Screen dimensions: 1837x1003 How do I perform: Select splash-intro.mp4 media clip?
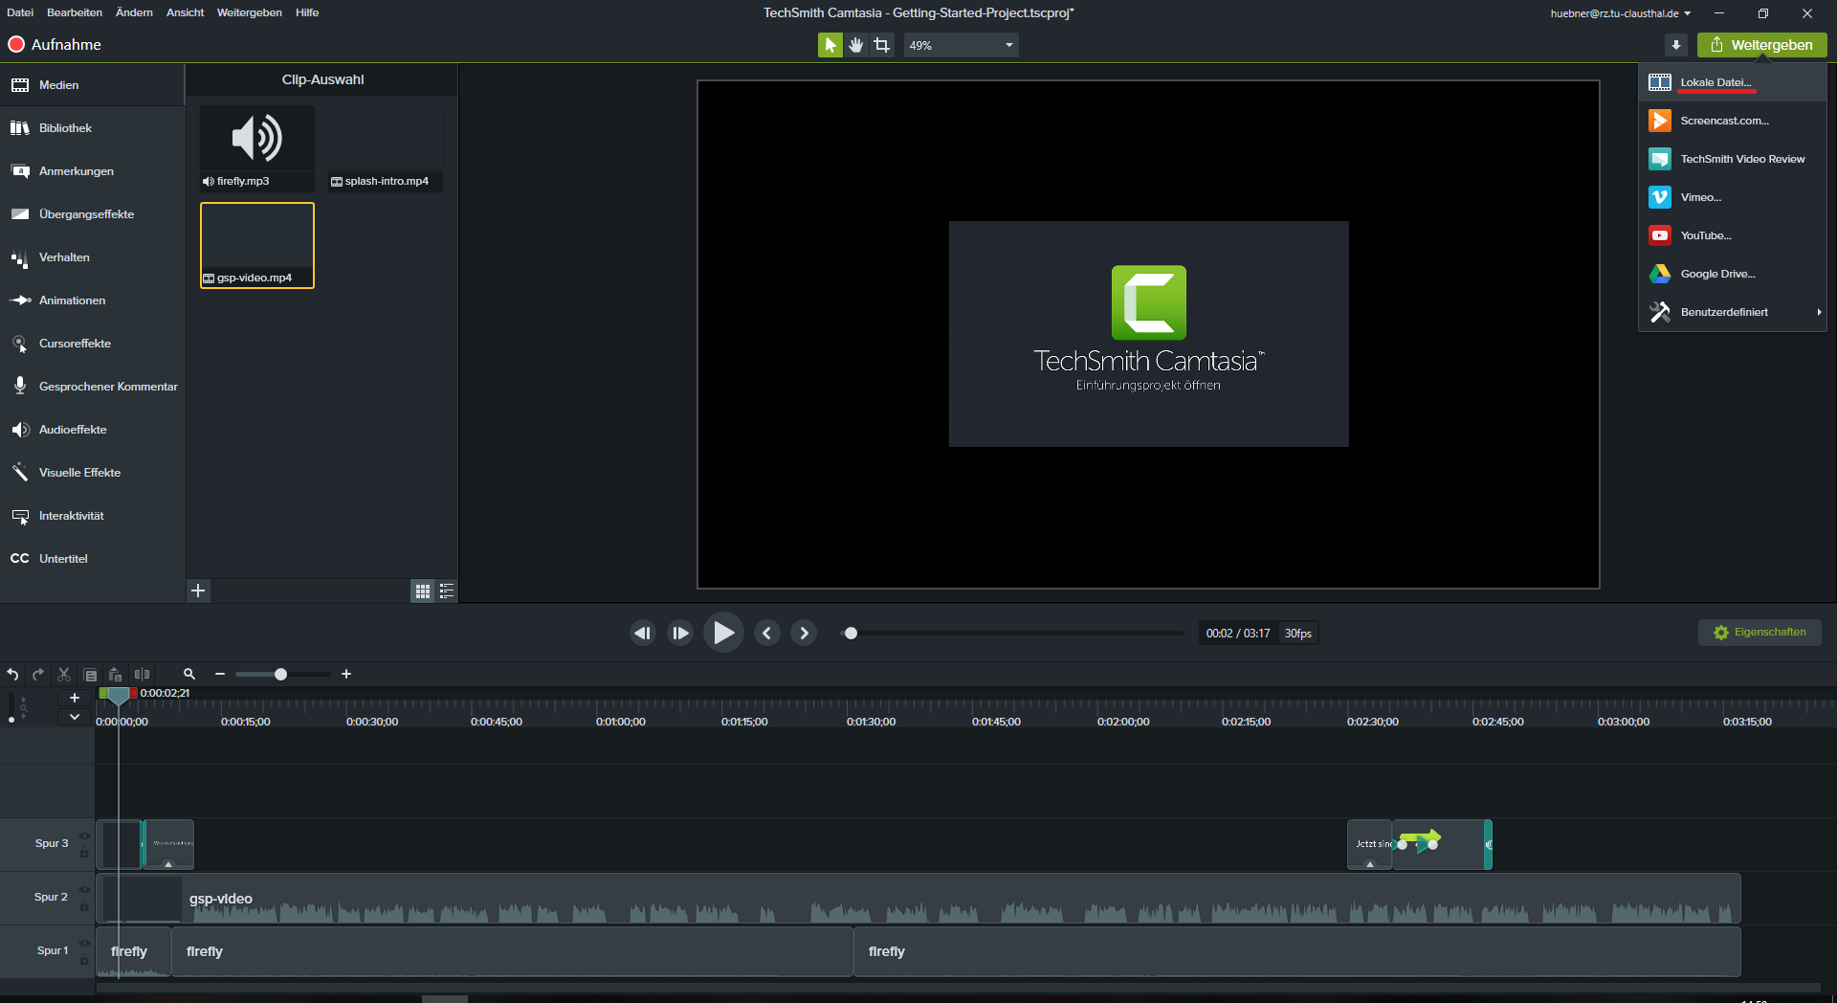(x=385, y=148)
